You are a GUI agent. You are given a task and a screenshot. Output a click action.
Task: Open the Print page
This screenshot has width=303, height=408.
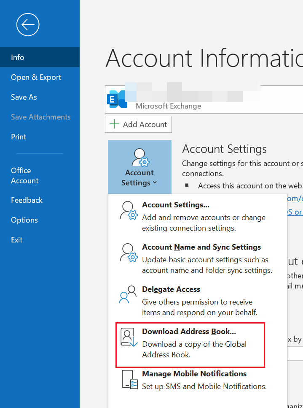(x=19, y=136)
